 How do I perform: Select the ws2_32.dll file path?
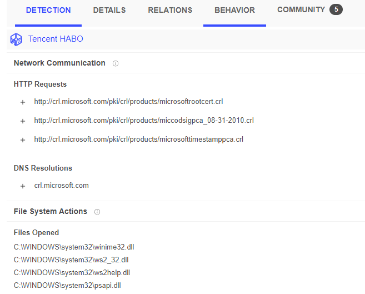[x=71, y=260]
